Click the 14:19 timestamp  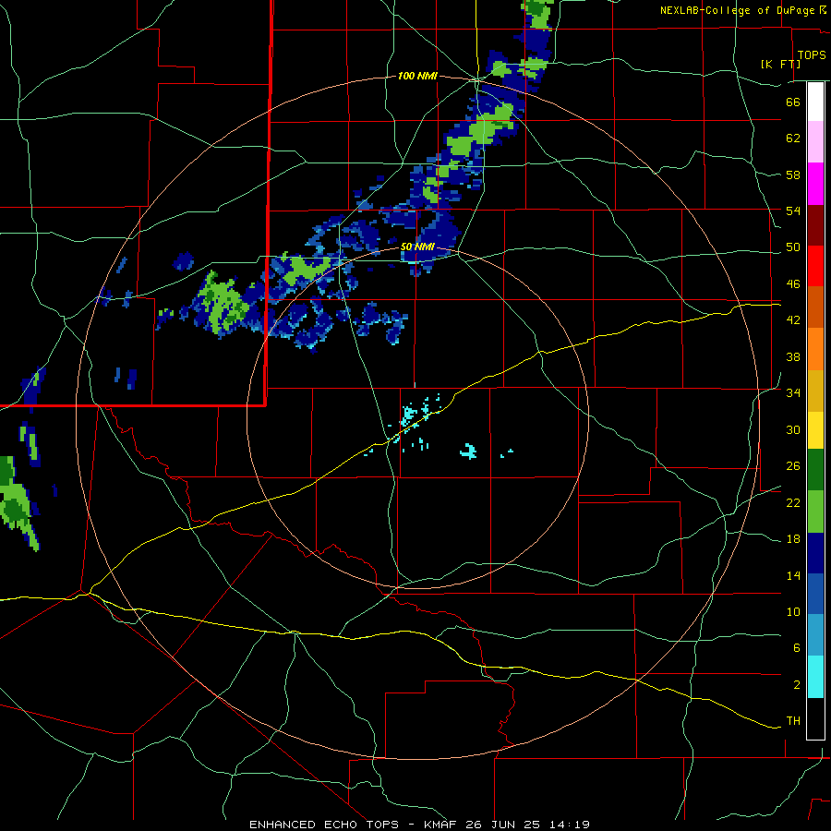[x=569, y=825]
